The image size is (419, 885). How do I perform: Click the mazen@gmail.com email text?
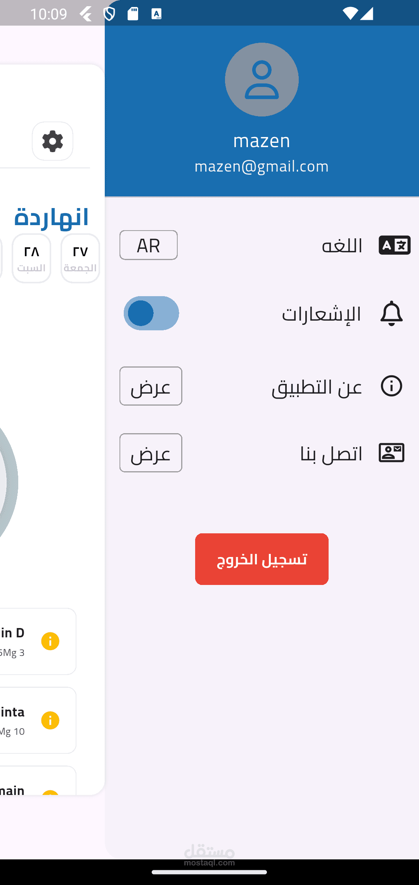pos(261,166)
